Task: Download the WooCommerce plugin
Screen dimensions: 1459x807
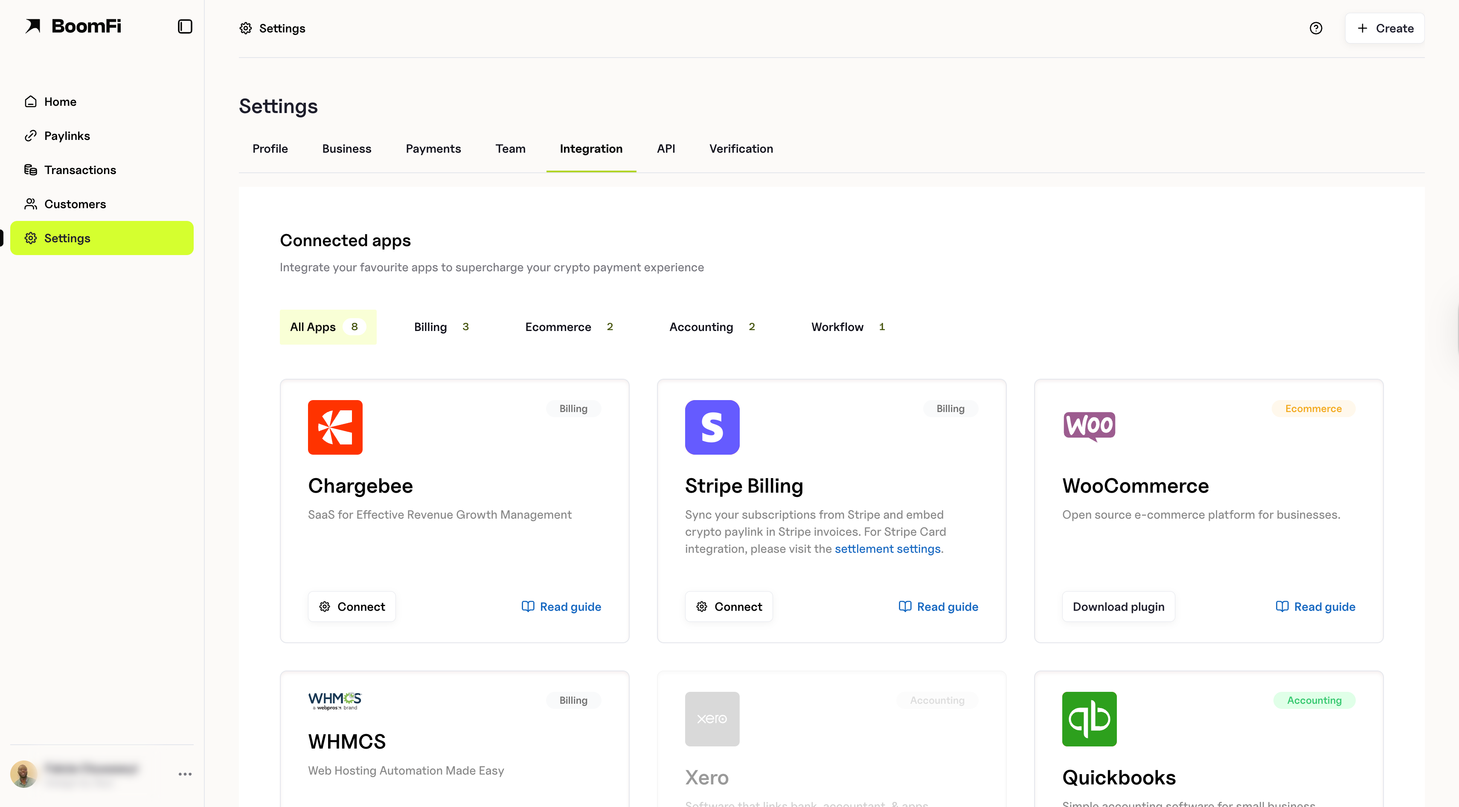Action: tap(1118, 607)
